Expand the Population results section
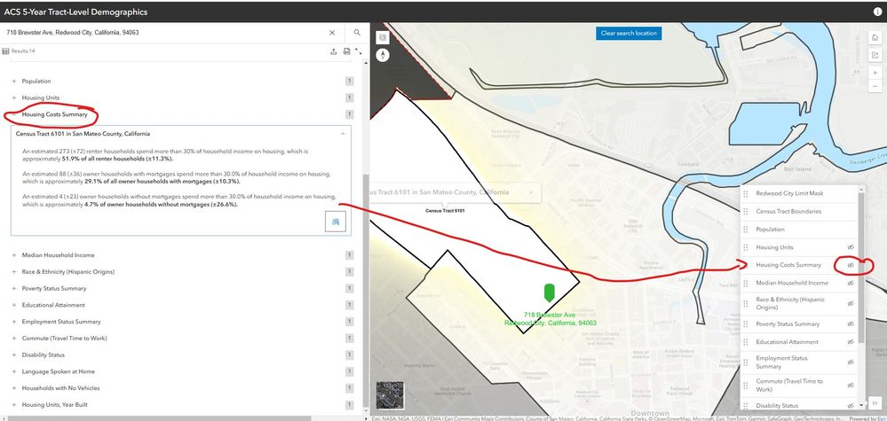Image resolution: width=887 pixels, height=421 pixels. click(x=14, y=82)
